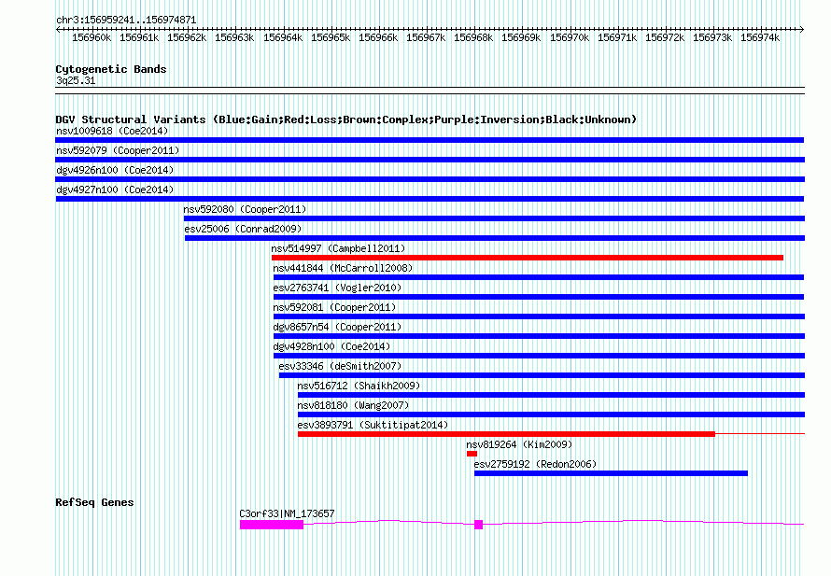Click the nsv441844 (McCarroll2008) label

pos(343,268)
